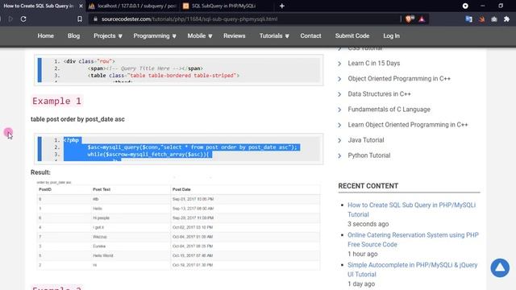Open the Home menu item
This screenshot has height=290, width=516.
tap(45, 35)
